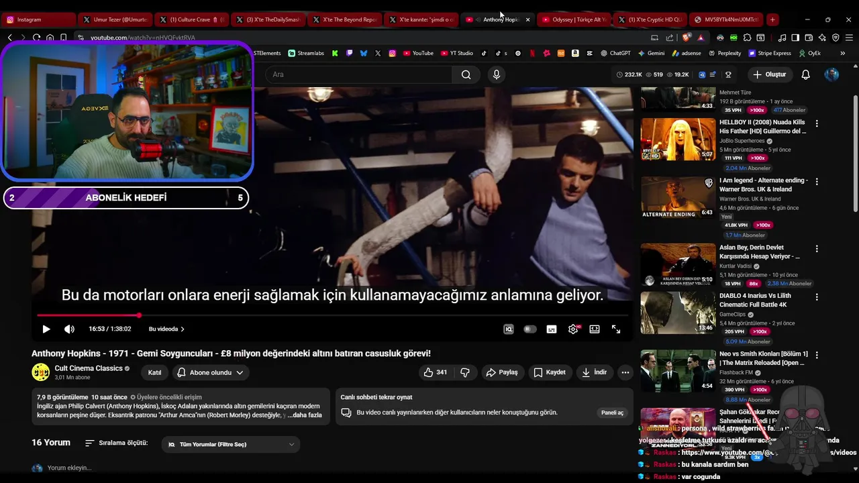Screen dimensions: 859x483
Task: Expand 'Tüm Yorumlar (Filtre Seç)' dropdown
Action: tap(231, 444)
